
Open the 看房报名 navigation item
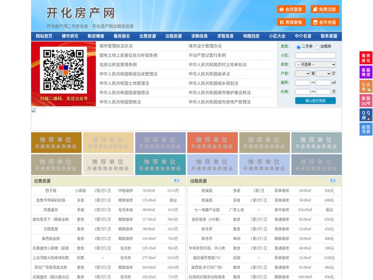click(x=122, y=36)
